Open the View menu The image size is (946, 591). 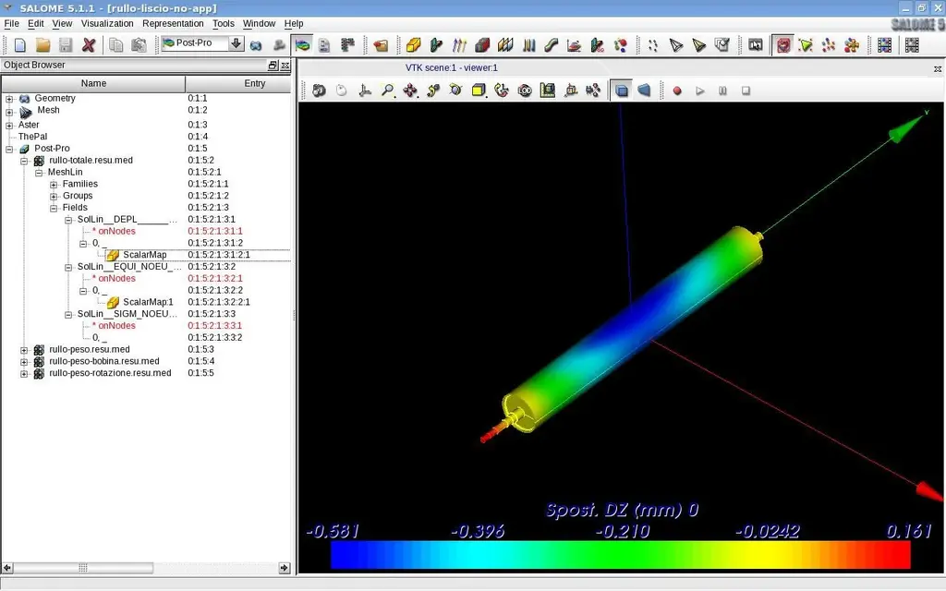[x=62, y=23]
